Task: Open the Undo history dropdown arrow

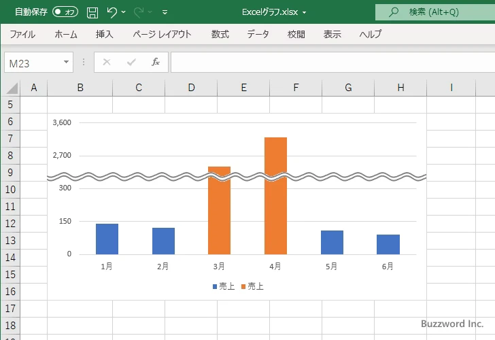Action: [x=124, y=12]
